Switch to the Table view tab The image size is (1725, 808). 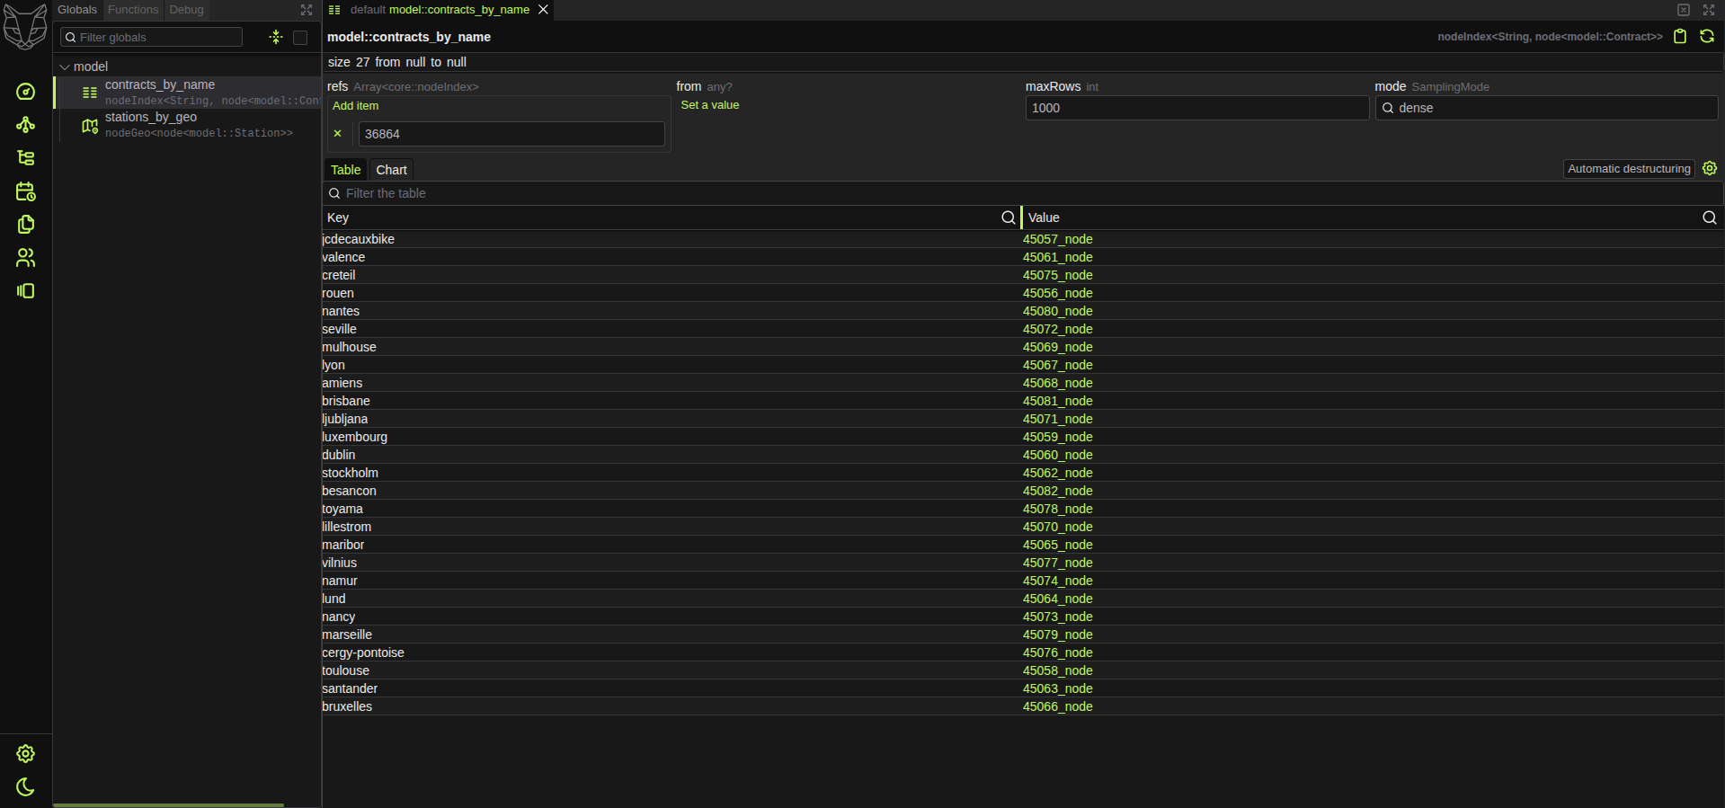coord(345,170)
